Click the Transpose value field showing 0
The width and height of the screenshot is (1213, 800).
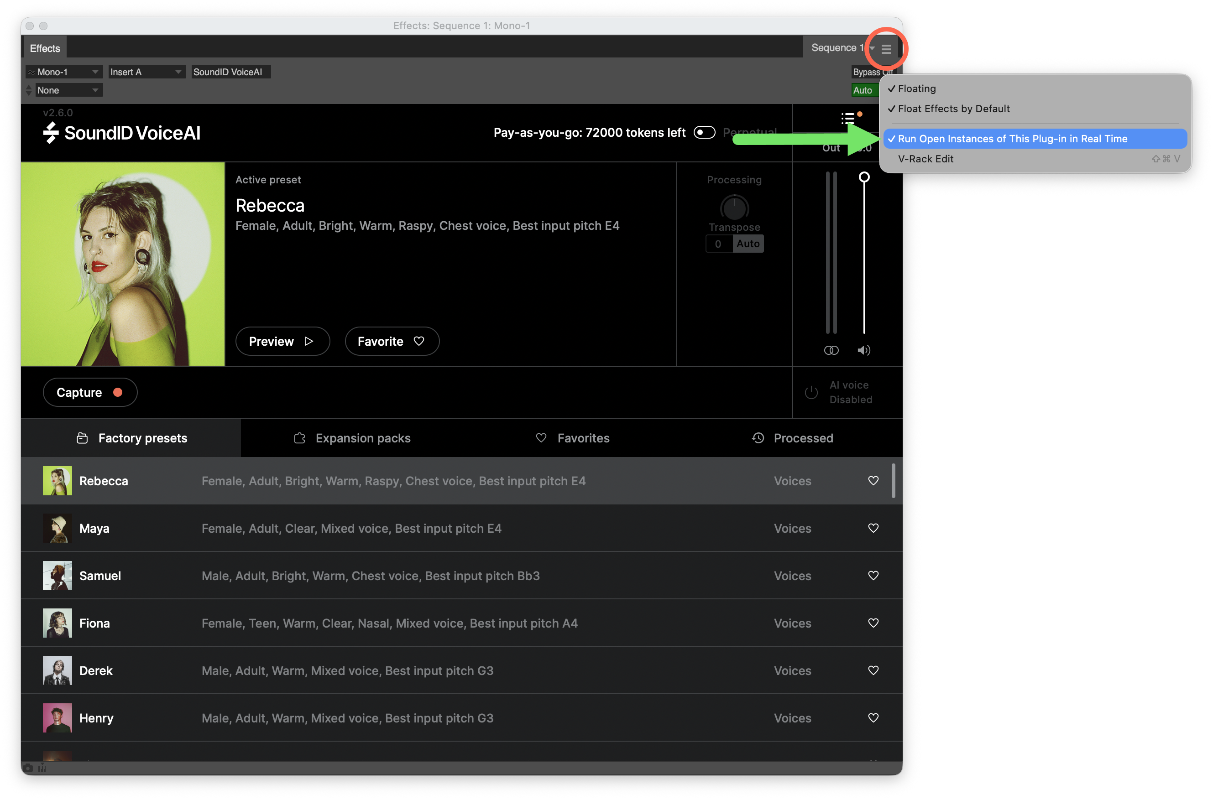coord(719,244)
